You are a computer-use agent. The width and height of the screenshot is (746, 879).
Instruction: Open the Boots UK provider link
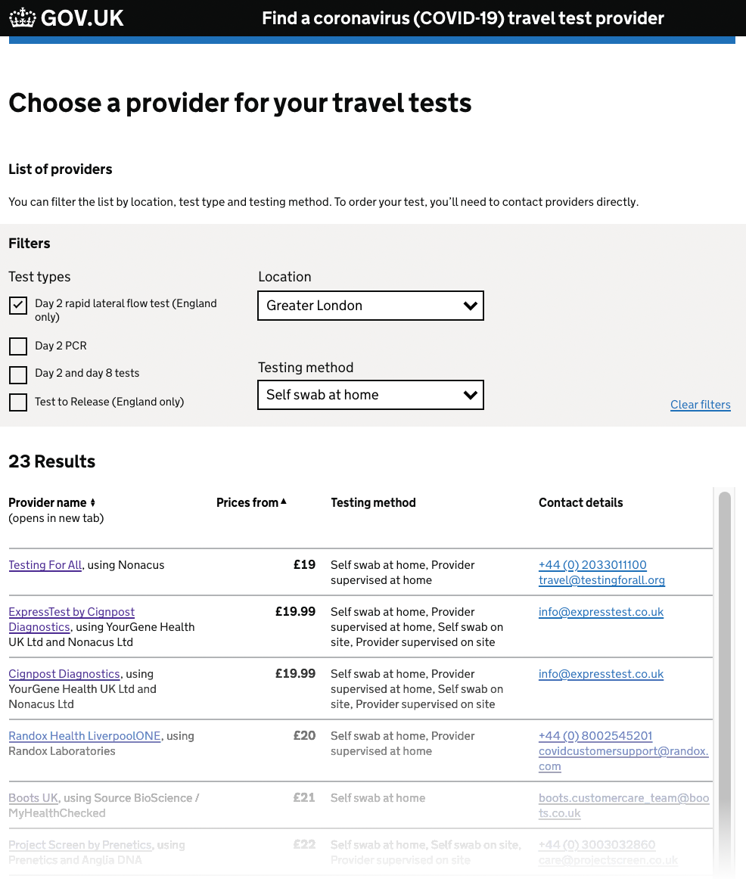pyautogui.click(x=33, y=798)
